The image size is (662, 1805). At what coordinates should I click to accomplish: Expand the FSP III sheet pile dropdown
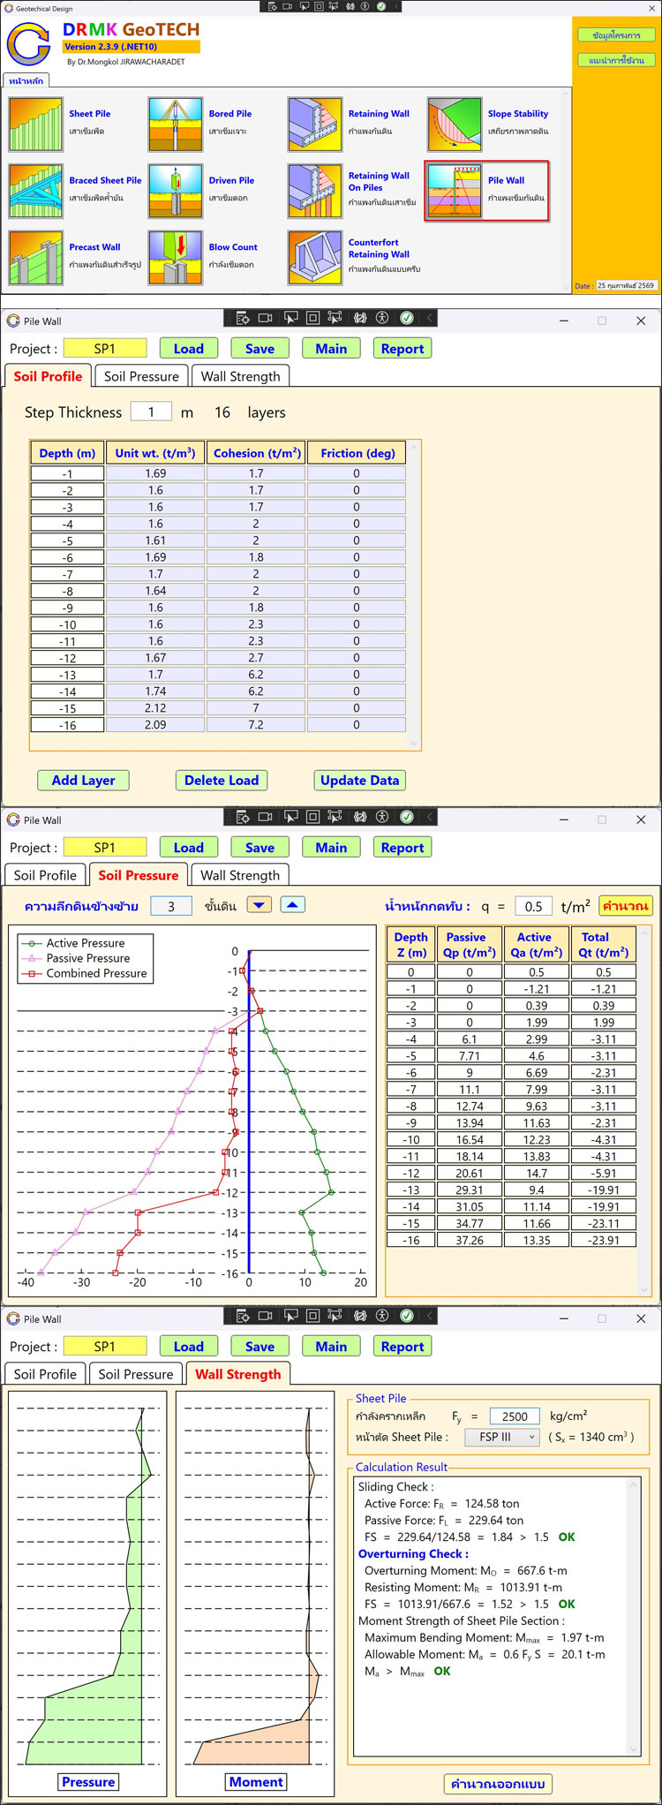pyautogui.click(x=501, y=1437)
